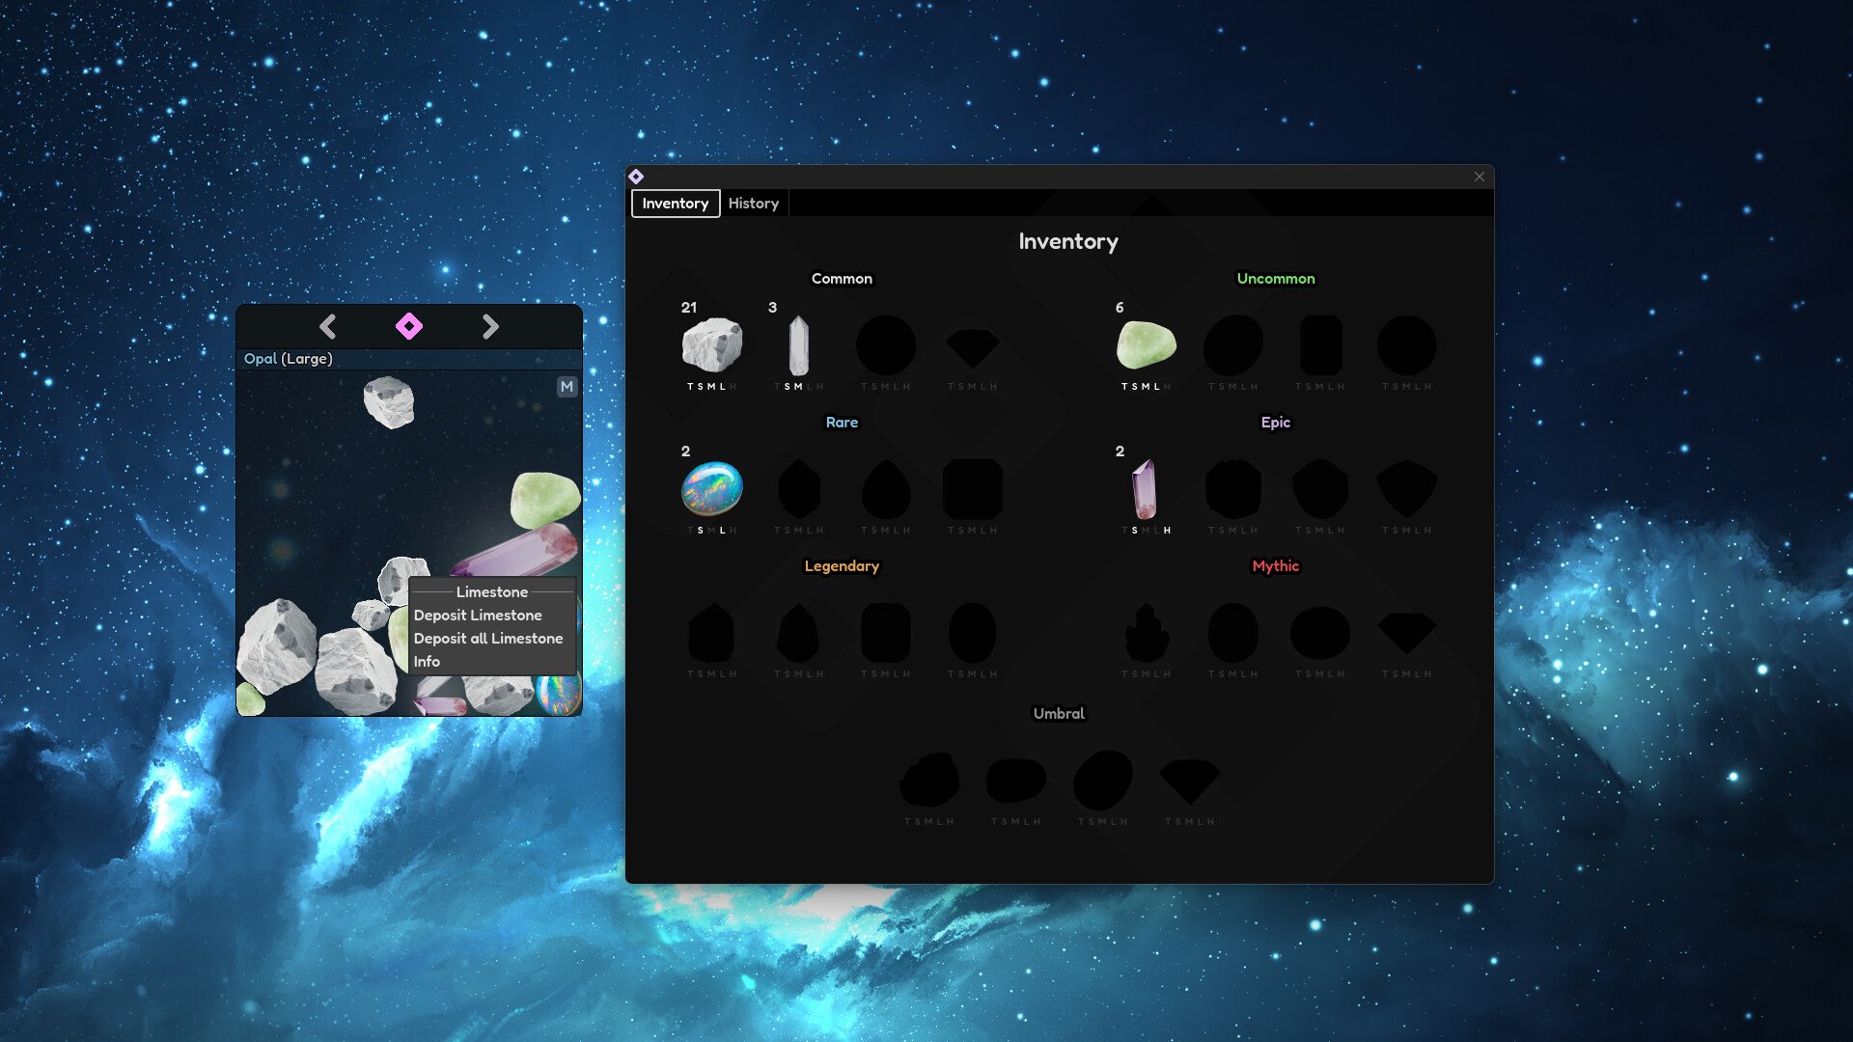Select the opal thumbnail in the Rare section
The image size is (1853, 1042).
[711, 490]
